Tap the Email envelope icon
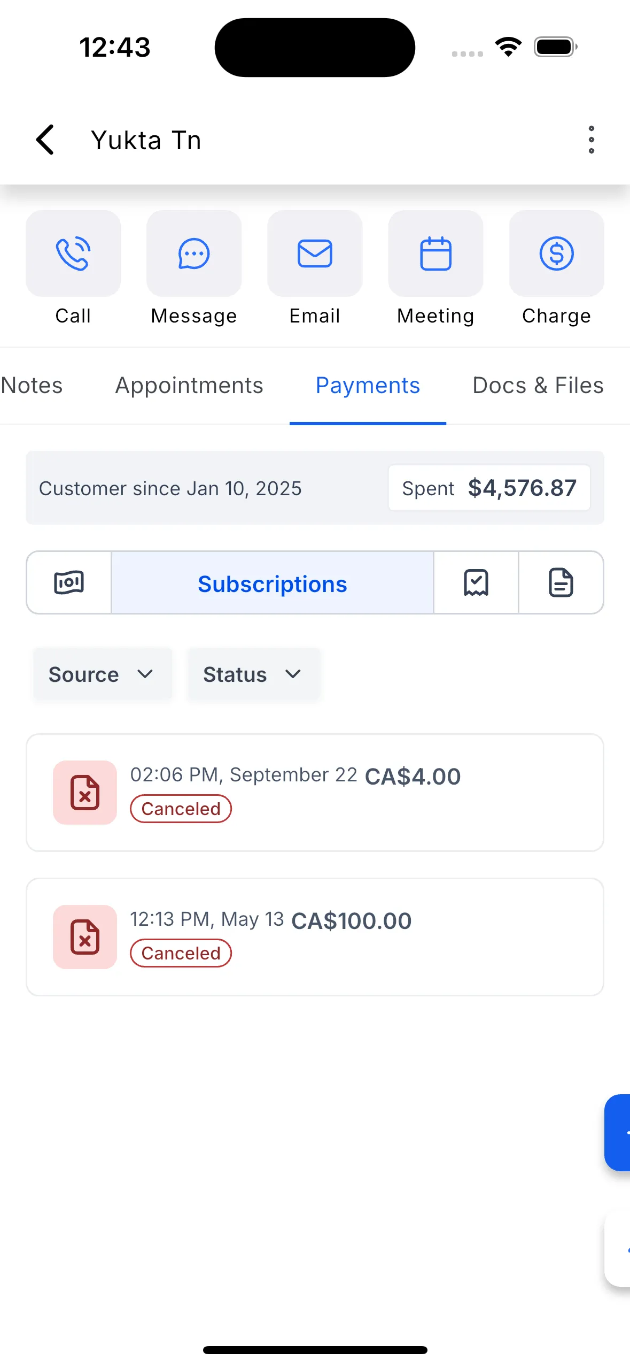Image resolution: width=630 pixels, height=1367 pixels. pos(314,253)
